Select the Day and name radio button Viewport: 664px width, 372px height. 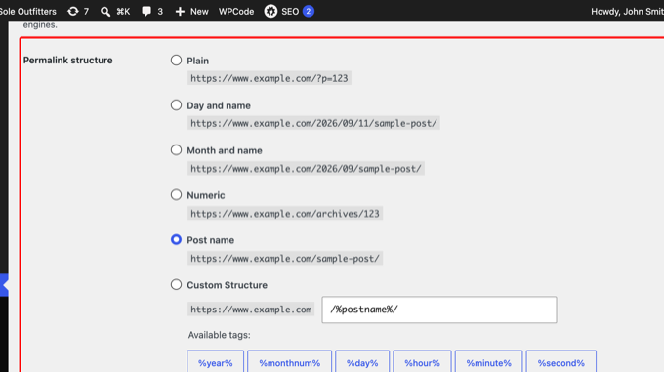(x=176, y=104)
